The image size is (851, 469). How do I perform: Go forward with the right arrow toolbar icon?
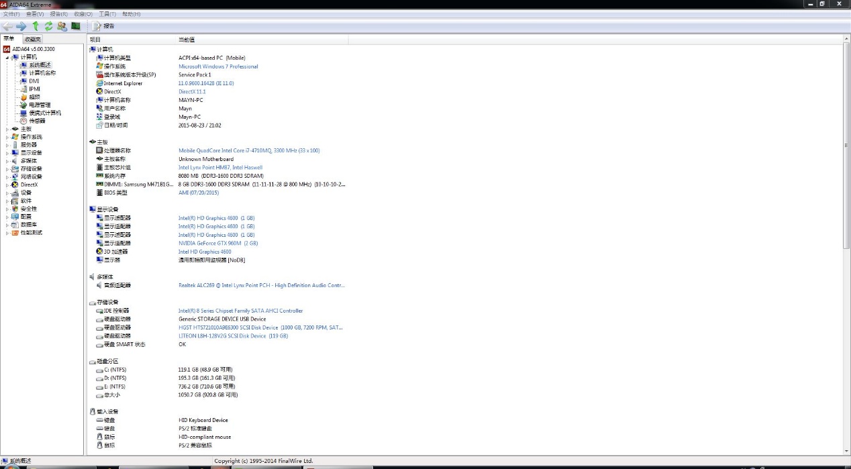point(21,26)
